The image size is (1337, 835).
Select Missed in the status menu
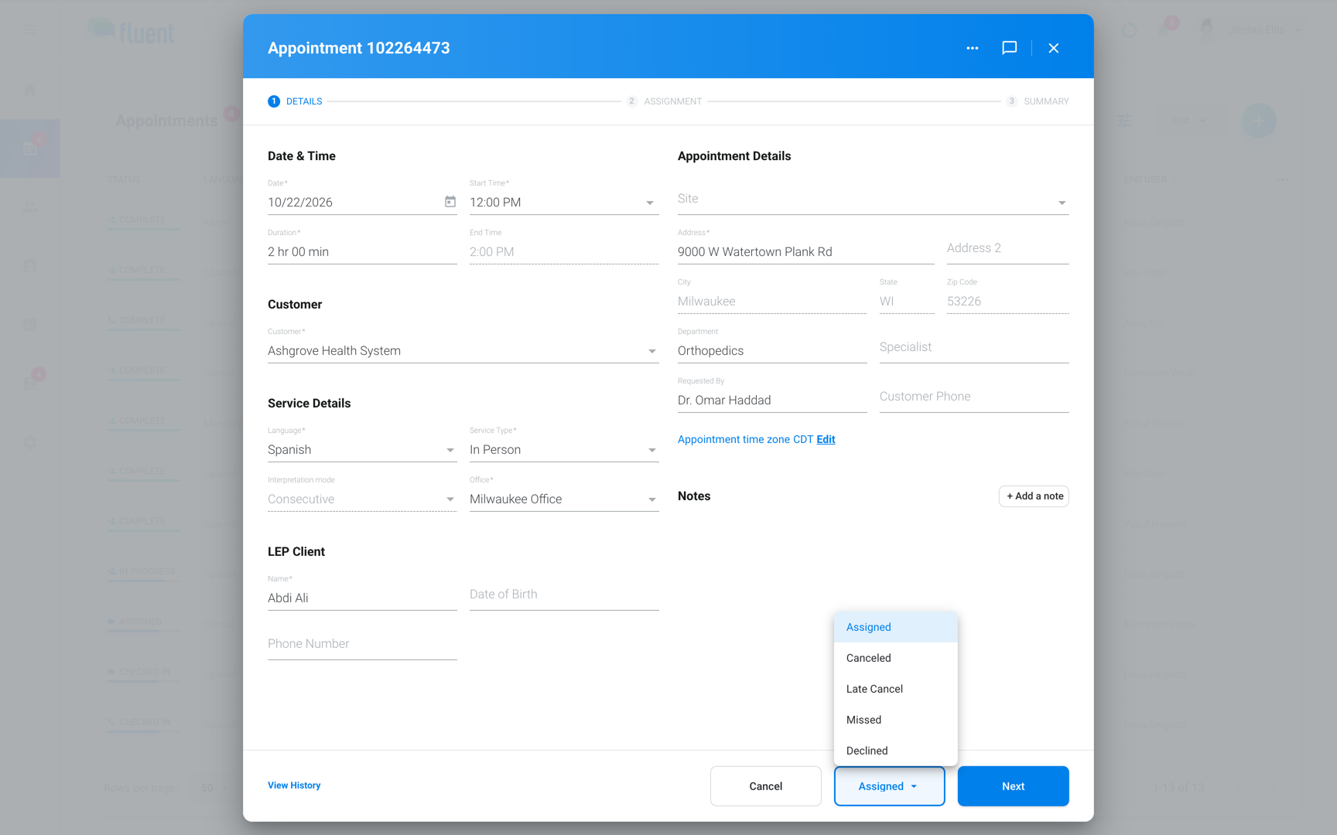point(896,720)
